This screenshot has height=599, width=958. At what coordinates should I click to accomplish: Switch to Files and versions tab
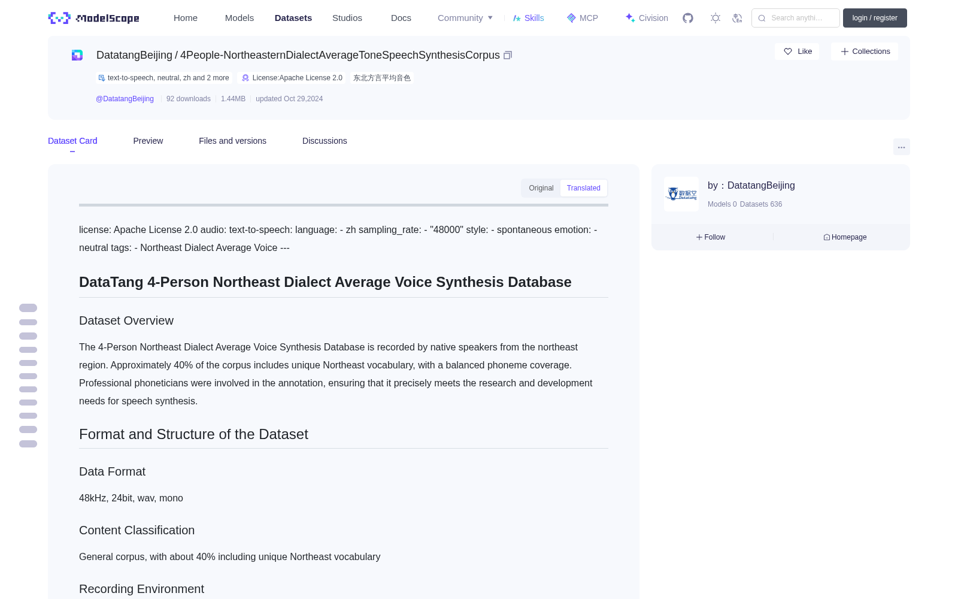[x=232, y=141]
